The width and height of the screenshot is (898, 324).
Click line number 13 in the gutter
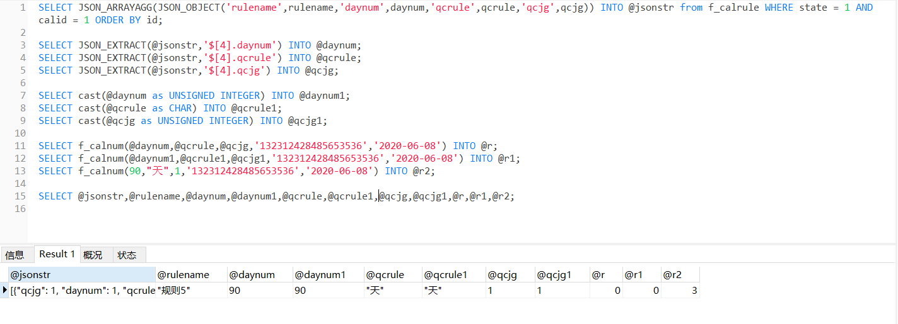click(20, 171)
